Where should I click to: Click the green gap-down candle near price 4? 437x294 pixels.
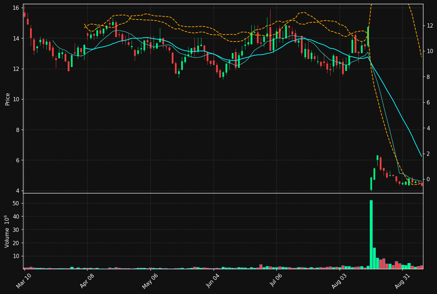point(371,184)
